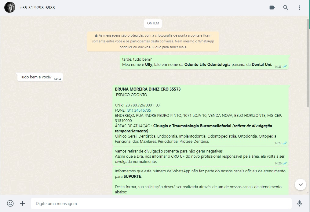Start recording a voice message
This screenshot has width=310, height=212.
click(x=300, y=203)
